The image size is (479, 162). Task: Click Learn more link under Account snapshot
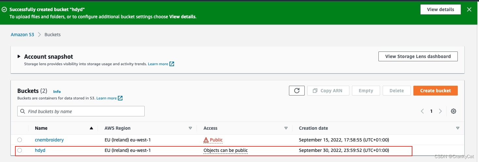click(158, 64)
